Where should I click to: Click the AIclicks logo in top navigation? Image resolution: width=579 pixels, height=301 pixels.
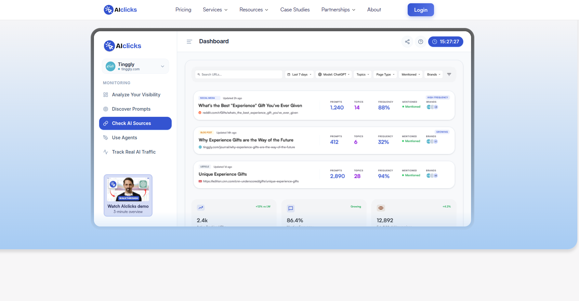tap(120, 10)
